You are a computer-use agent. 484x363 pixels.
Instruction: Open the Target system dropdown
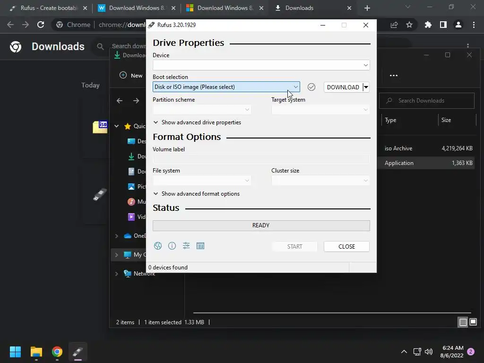pos(320,110)
